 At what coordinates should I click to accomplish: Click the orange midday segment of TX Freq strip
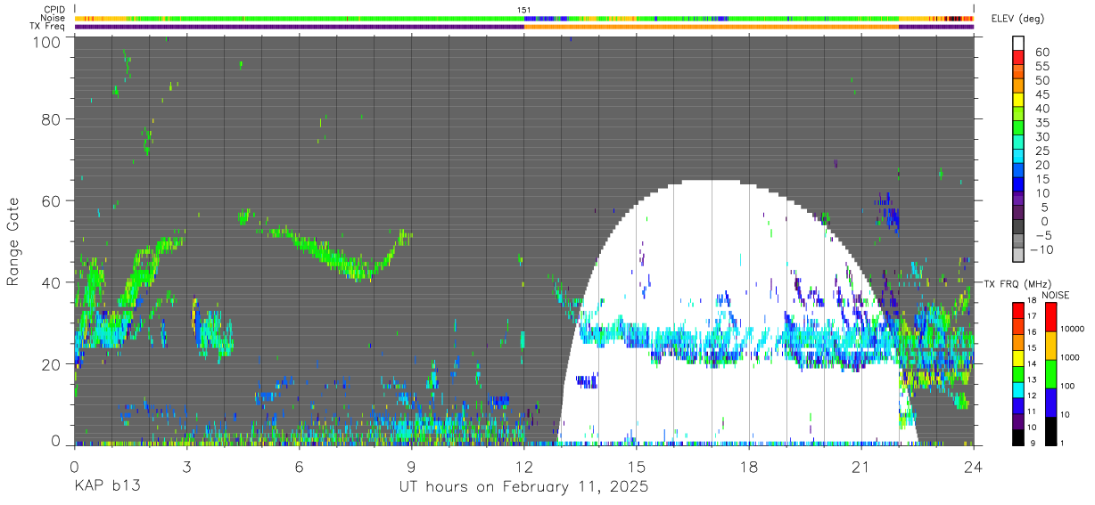(711, 27)
